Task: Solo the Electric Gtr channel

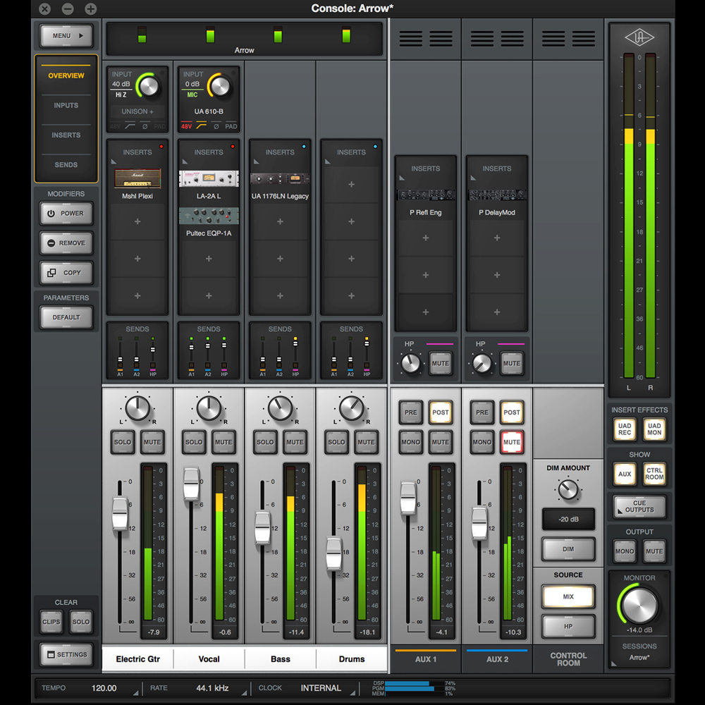Action: coord(123,442)
